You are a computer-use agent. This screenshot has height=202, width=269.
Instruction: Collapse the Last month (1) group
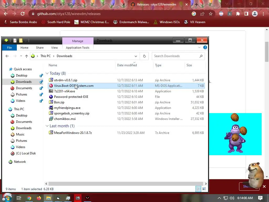click(x=47, y=126)
